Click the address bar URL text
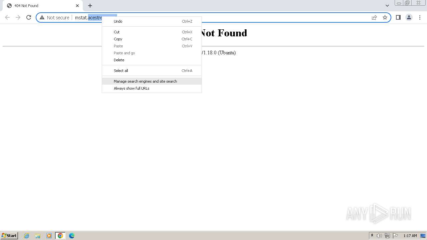The image size is (427, 240). [88, 18]
